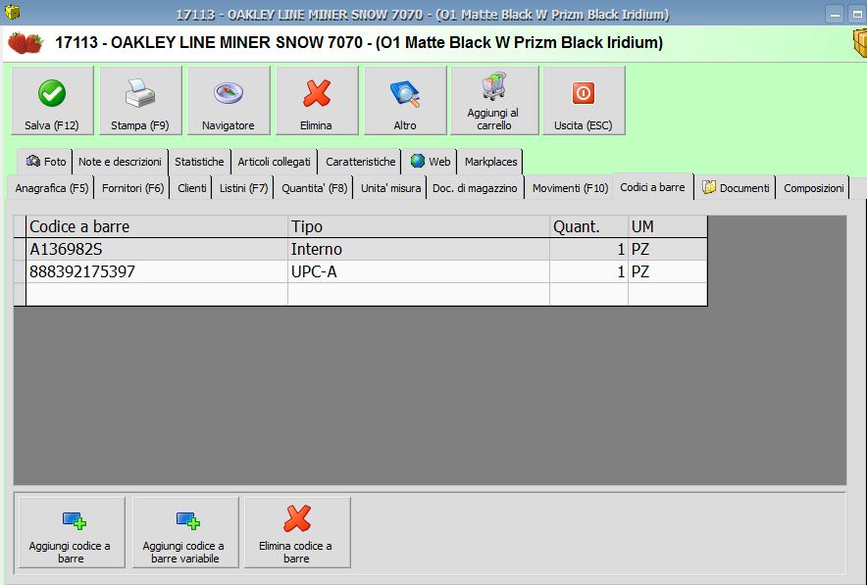Screen dimensions: 867x585
Task: Click the UPC-A type cell
Action: (x=419, y=271)
